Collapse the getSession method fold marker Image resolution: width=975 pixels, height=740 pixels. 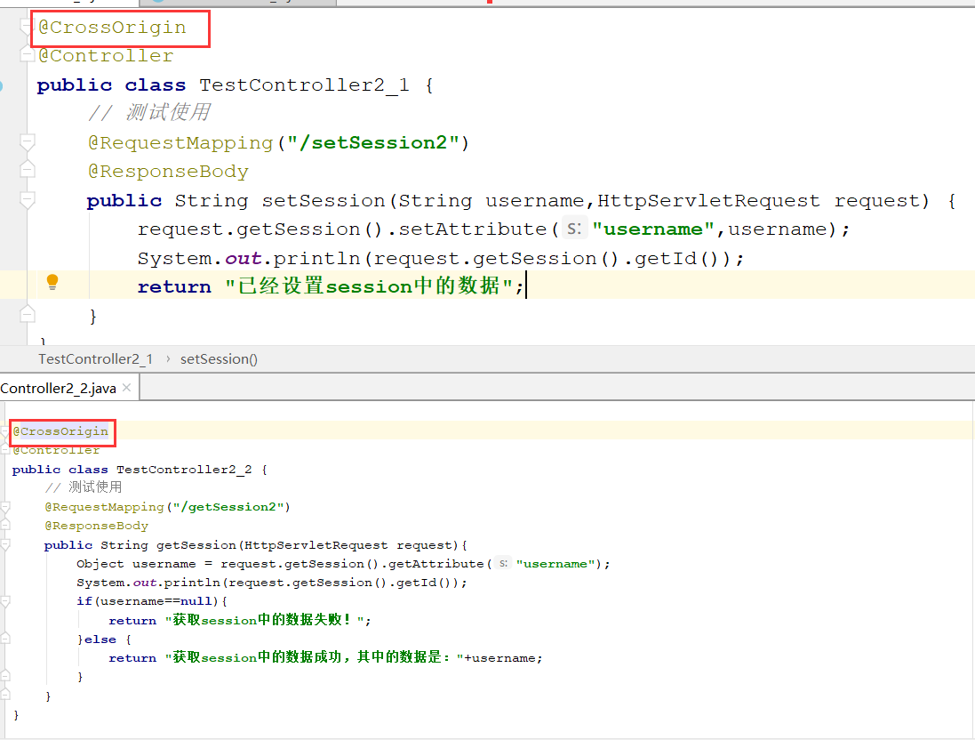tap(5, 545)
